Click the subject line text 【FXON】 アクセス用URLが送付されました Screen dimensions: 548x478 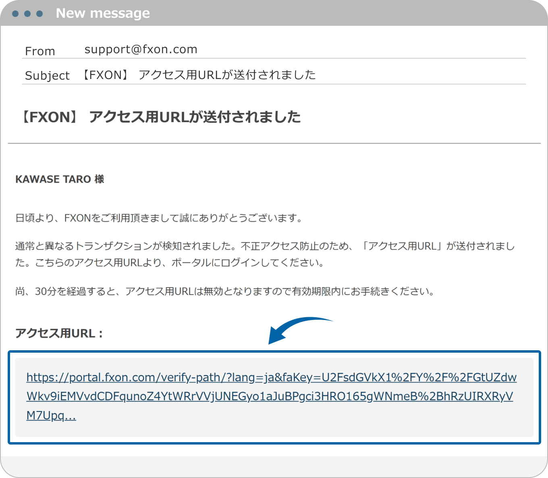click(199, 75)
